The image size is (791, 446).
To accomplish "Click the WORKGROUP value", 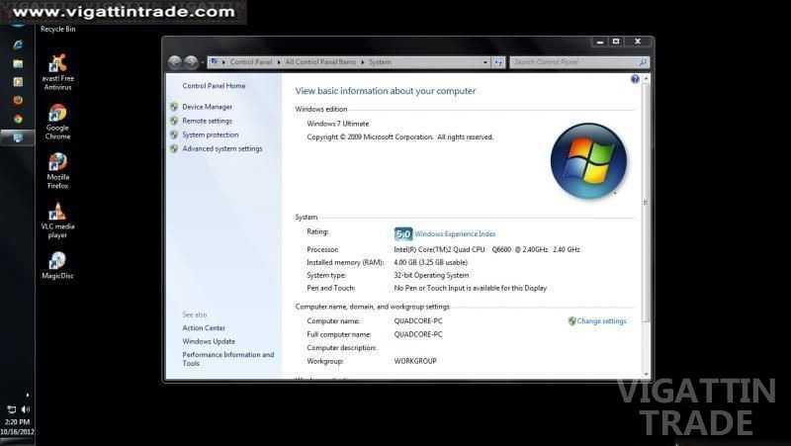I will tap(415, 361).
